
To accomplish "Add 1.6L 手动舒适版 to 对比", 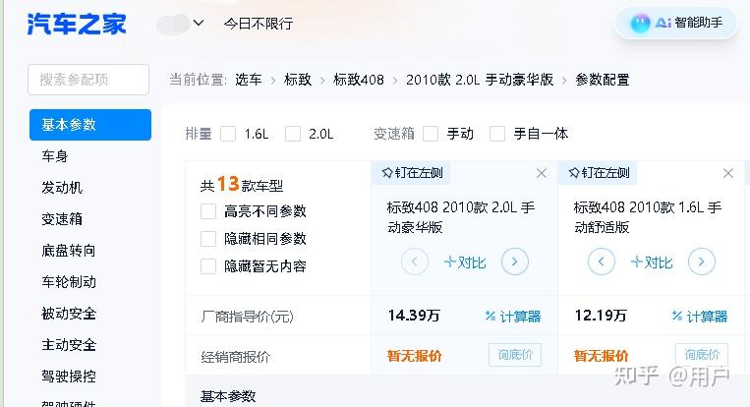I will pyautogui.click(x=651, y=262).
